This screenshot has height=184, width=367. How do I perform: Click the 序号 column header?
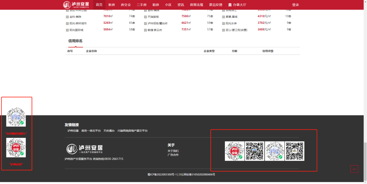tap(70, 51)
